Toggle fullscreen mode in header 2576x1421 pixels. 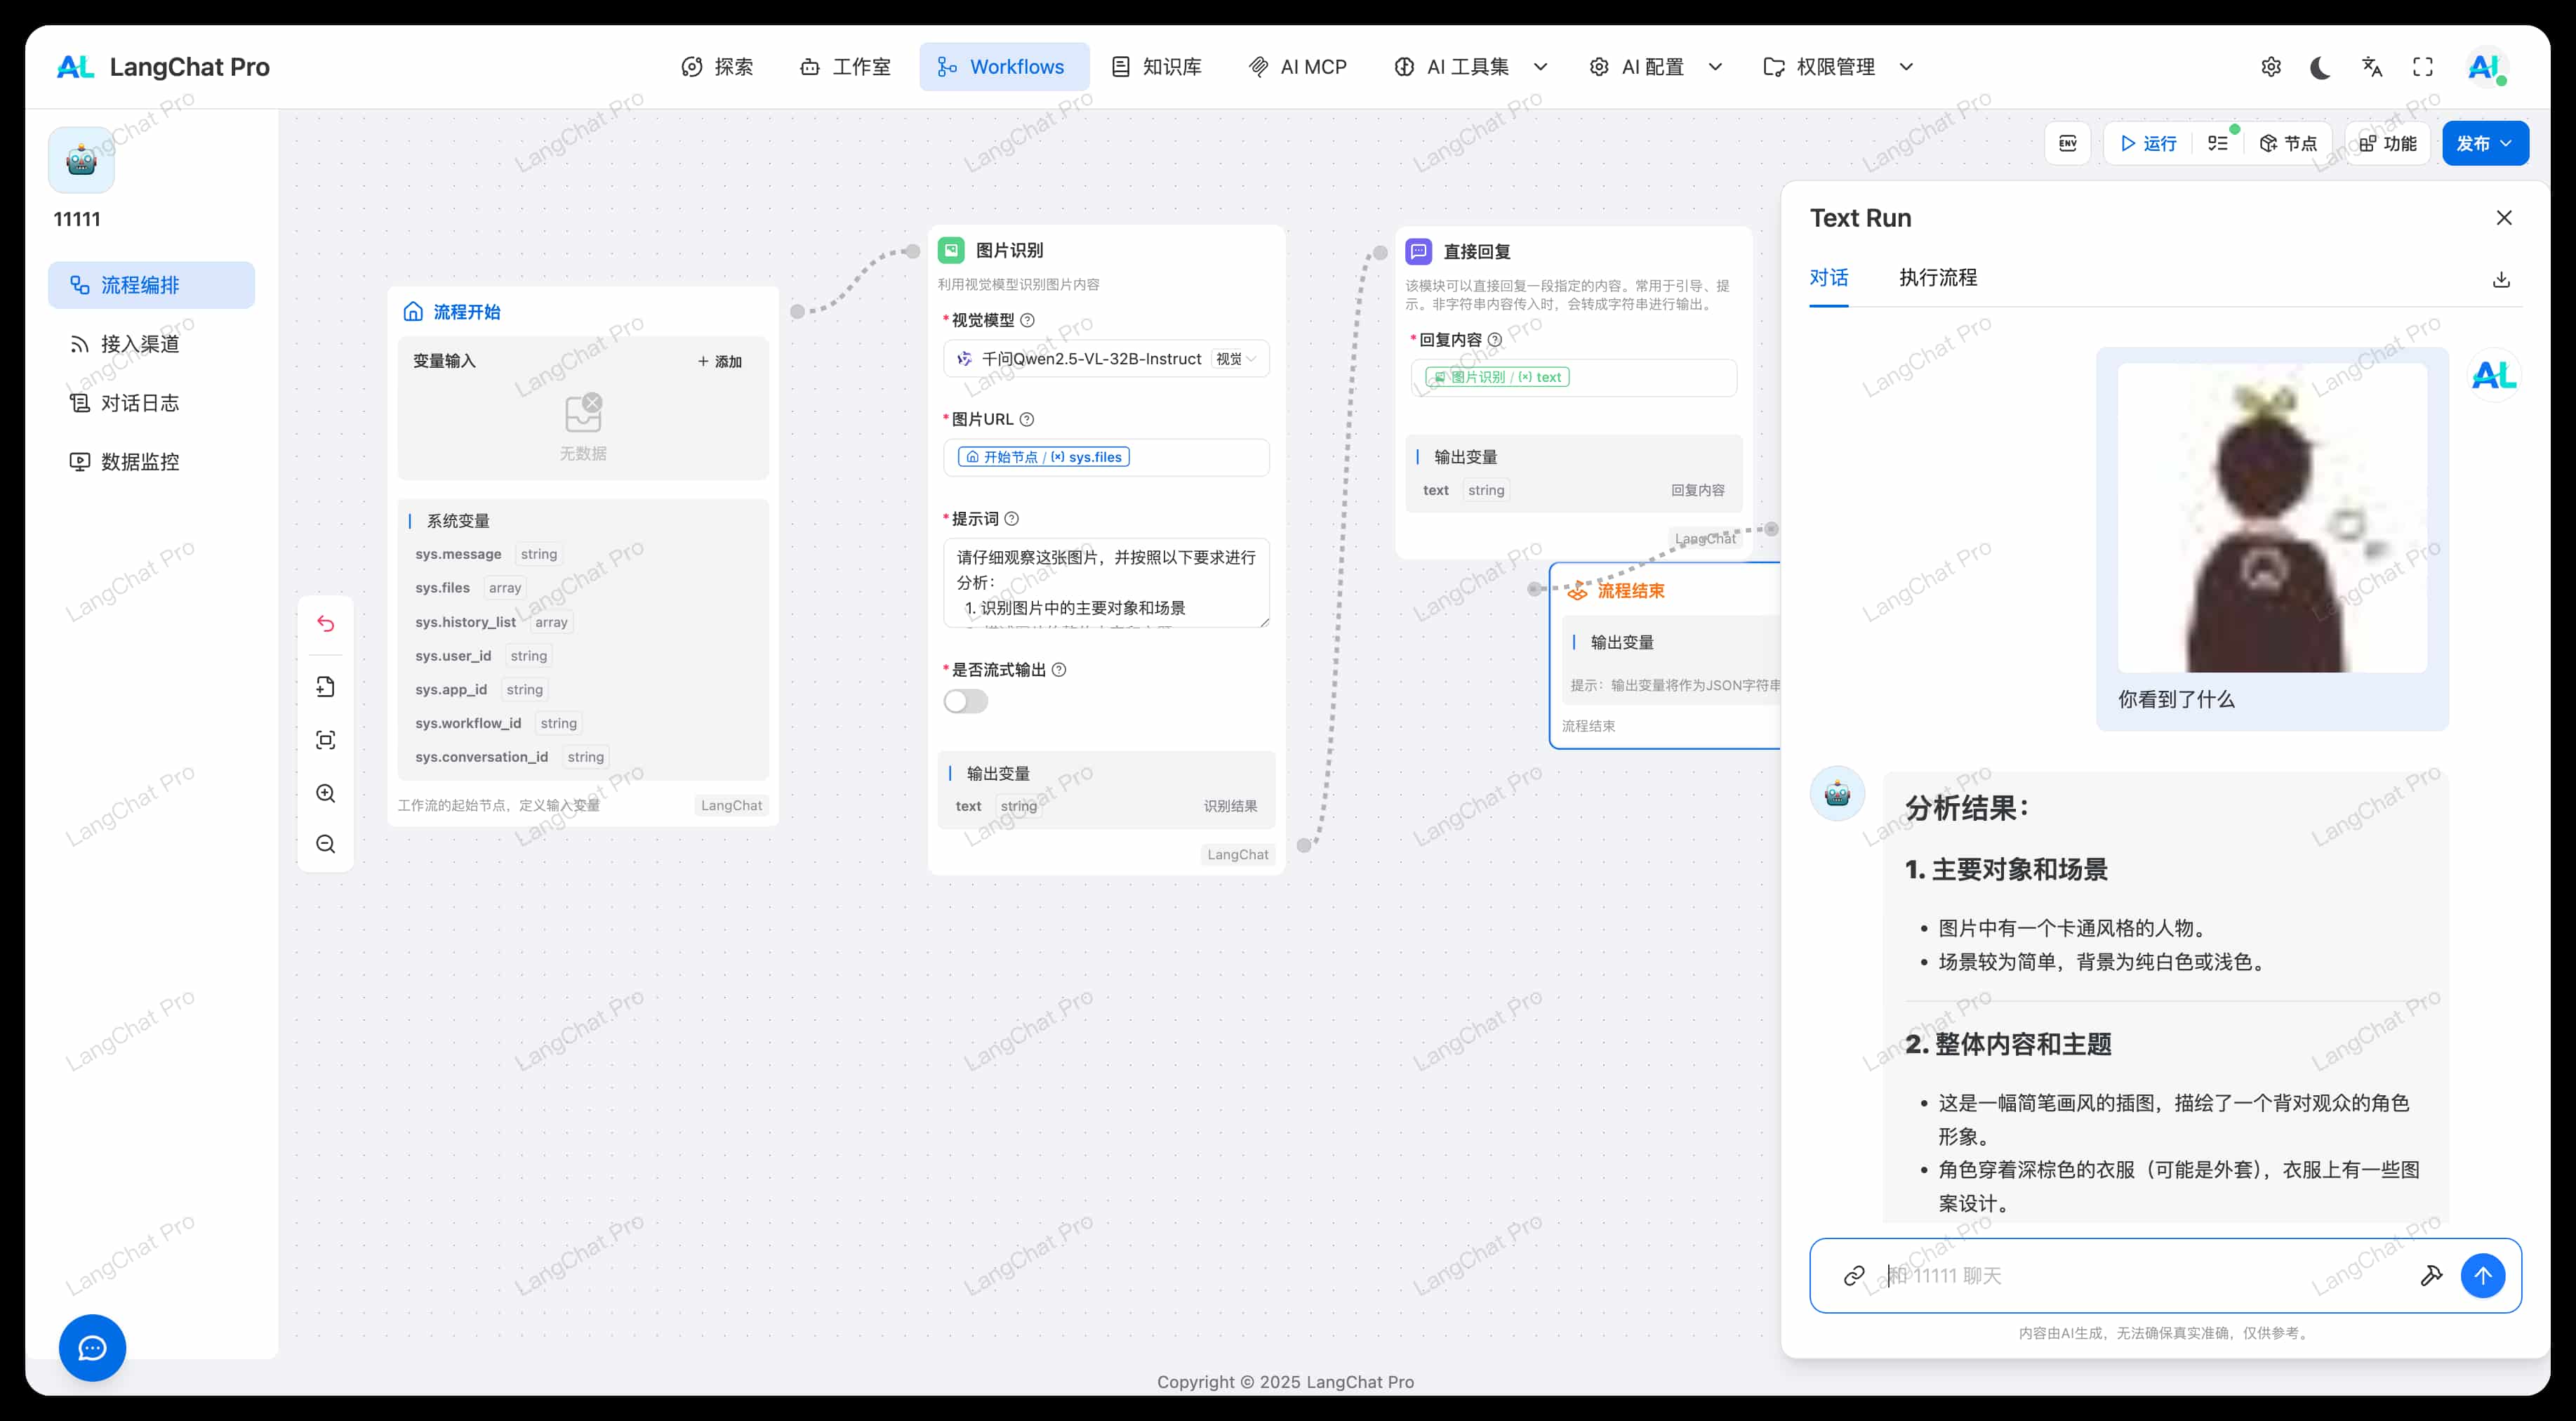click(x=2423, y=67)
